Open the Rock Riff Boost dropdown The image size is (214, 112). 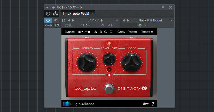172,21
